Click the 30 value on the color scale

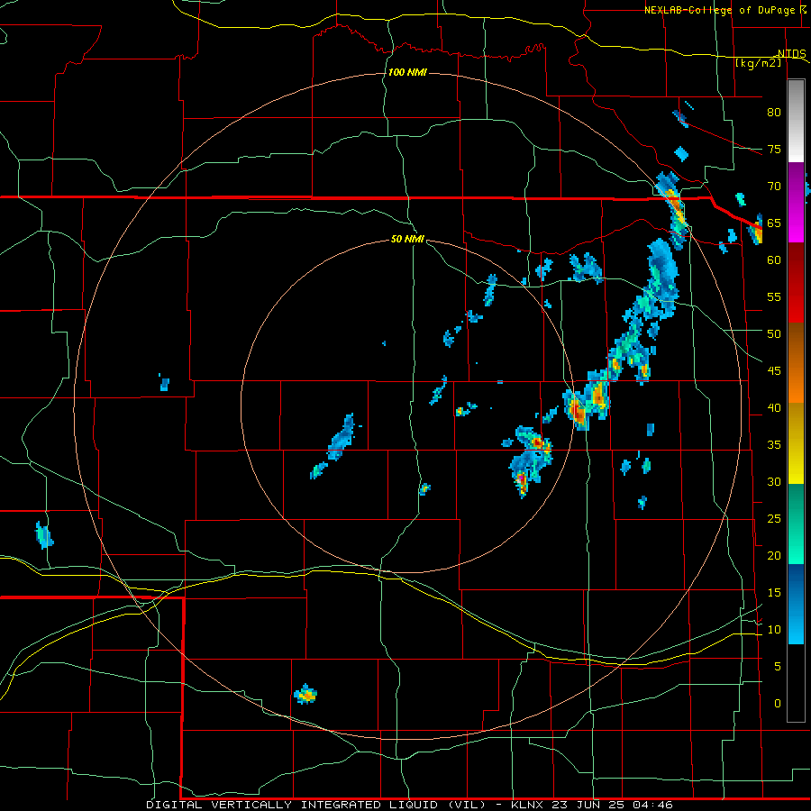(774, 481)
